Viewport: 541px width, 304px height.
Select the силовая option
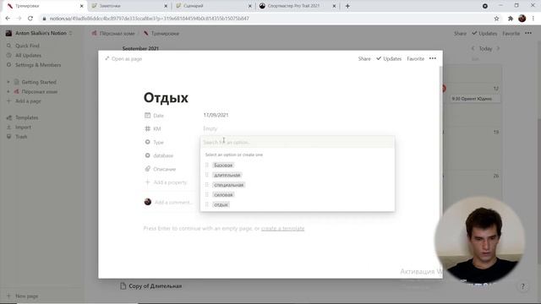223,195
